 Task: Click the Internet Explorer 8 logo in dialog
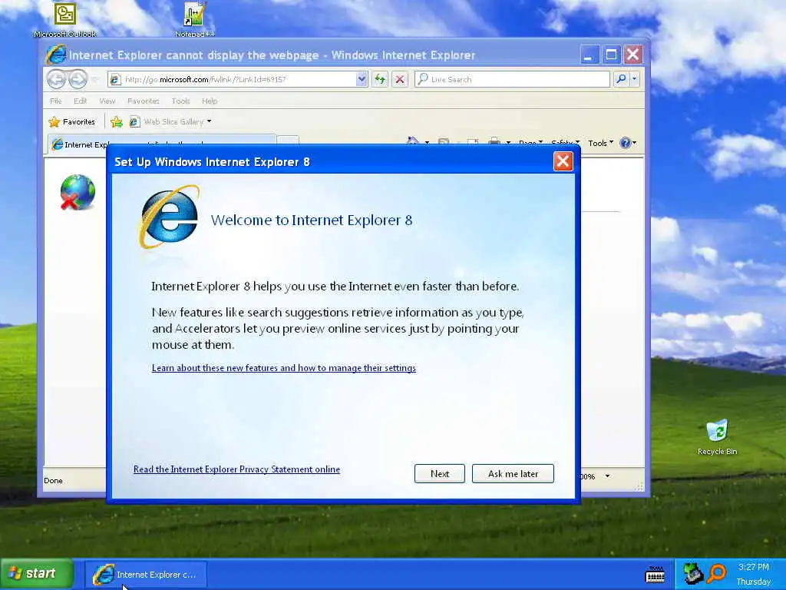tap(170, 217)
